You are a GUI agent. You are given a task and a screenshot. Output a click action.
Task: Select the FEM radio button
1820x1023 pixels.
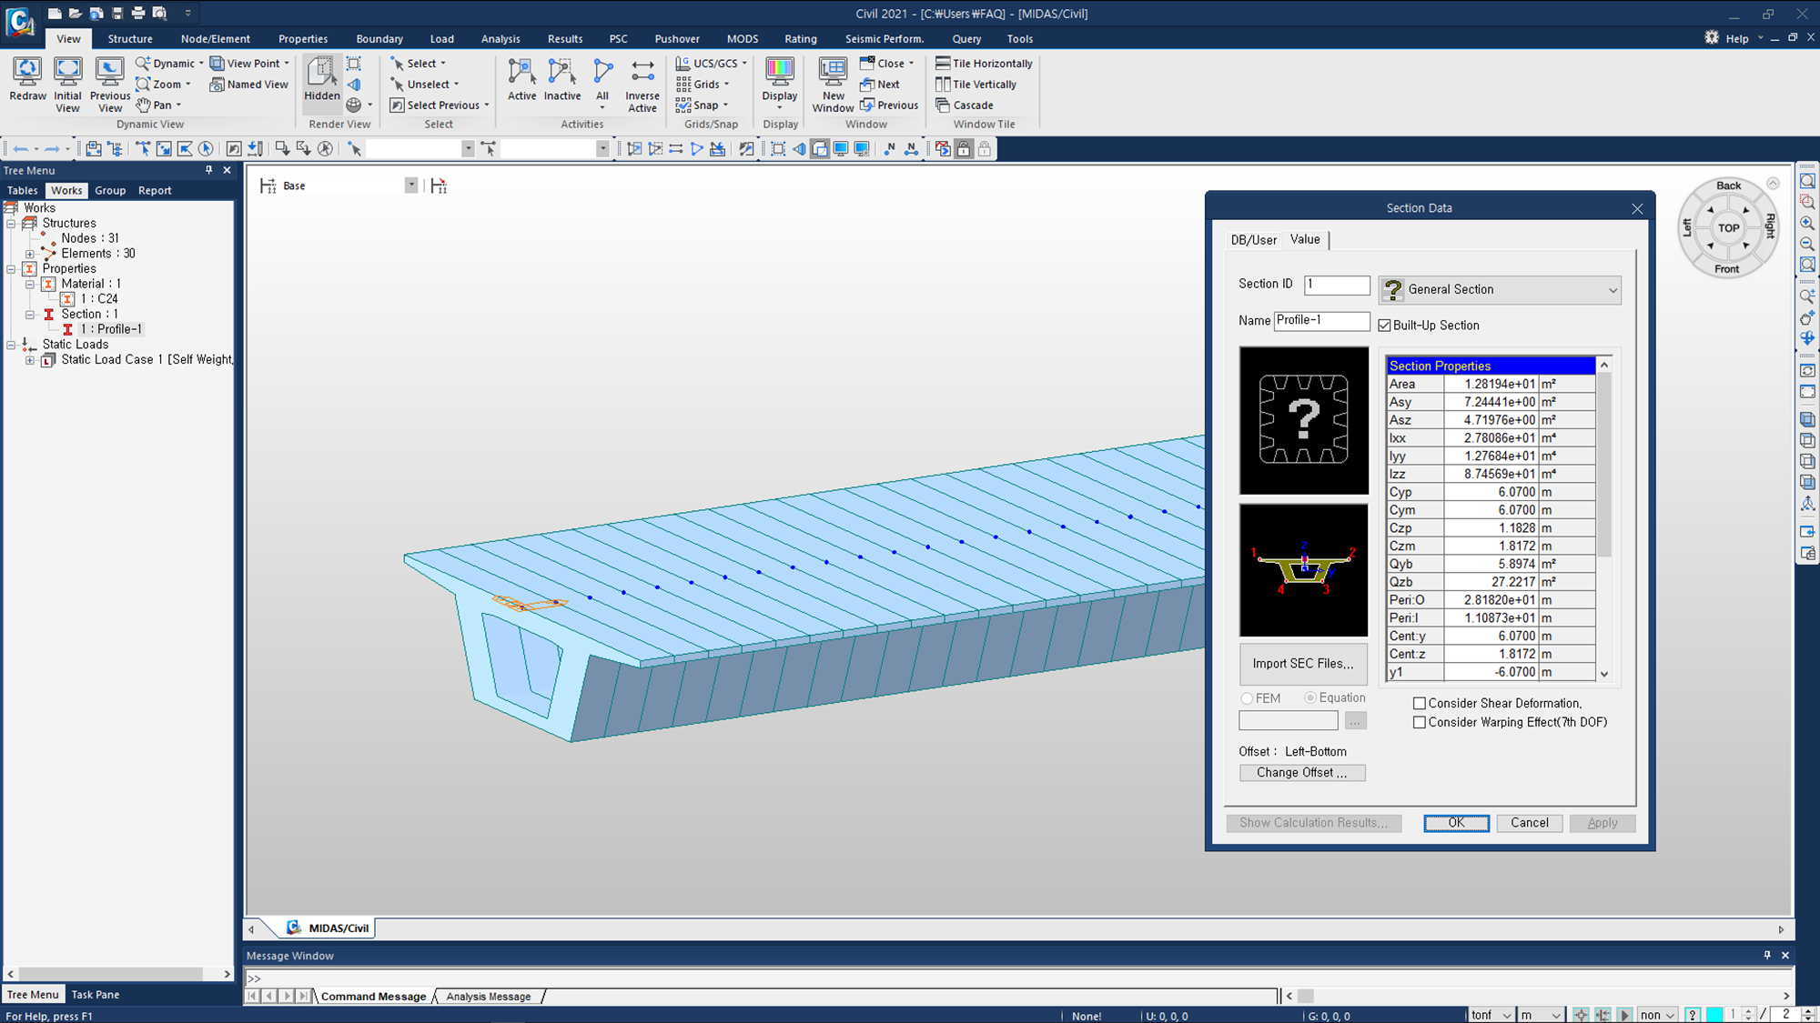tap(1247, 698)
